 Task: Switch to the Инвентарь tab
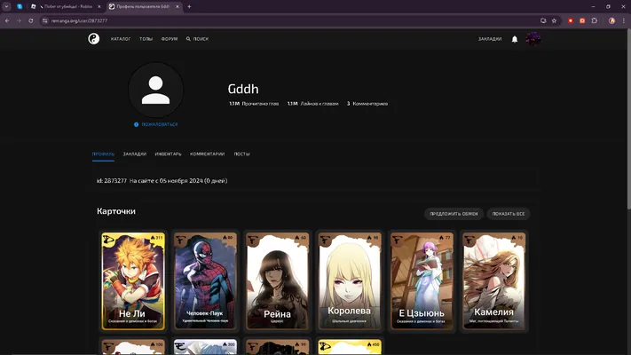click(169, 154)
